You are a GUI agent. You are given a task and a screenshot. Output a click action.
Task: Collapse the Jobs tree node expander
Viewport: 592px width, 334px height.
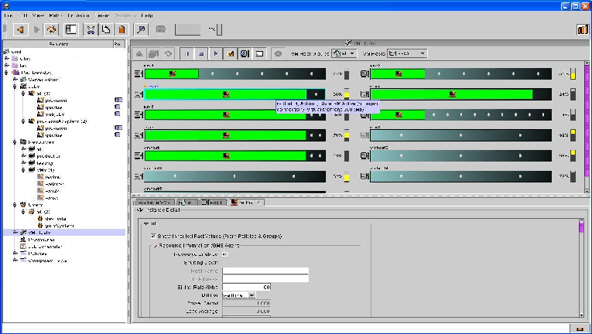pyautogui.click(x=15, y=87)
